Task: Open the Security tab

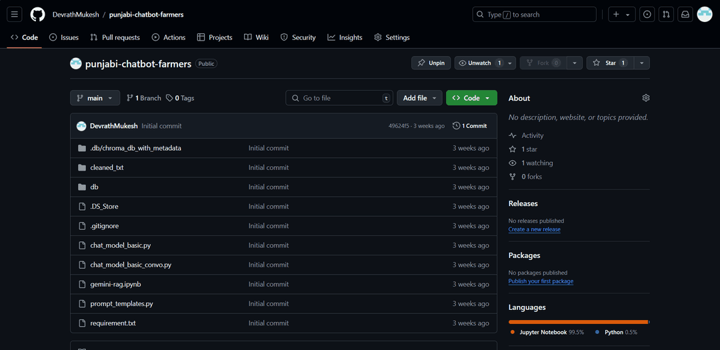Action: [x=298, y=37]
